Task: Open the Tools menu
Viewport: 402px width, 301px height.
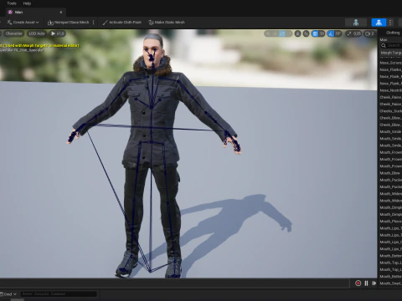Action: click(12, 3)
